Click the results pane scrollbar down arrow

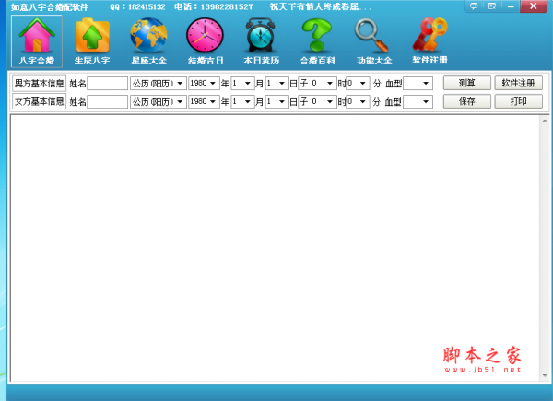[545, 375]
